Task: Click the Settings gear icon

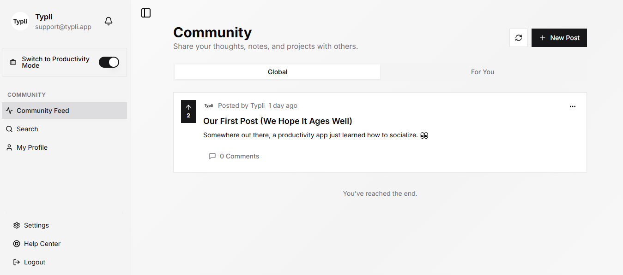Action: point(17,225)
